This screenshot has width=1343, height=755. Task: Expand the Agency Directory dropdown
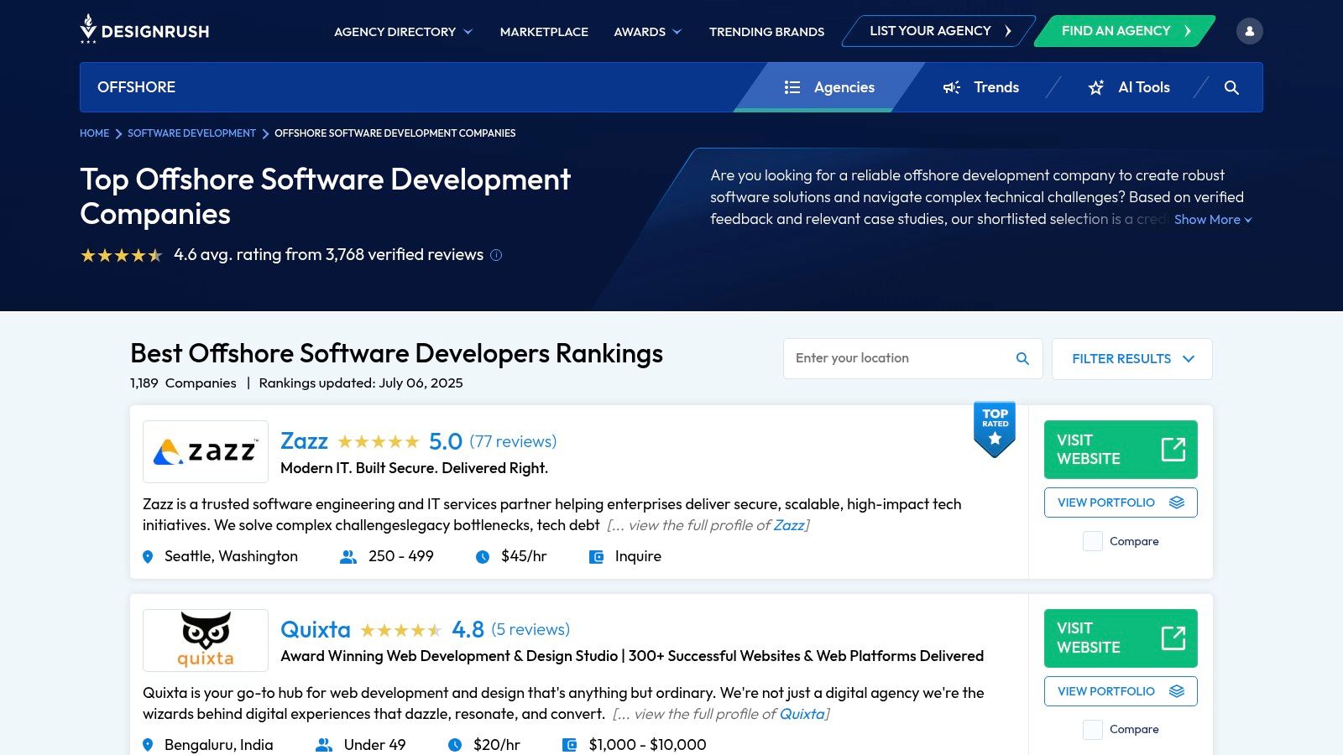pyautogui.click(x=403, y=32)
